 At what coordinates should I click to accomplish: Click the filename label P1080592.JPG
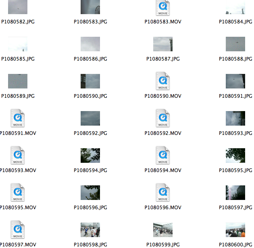click(90, 133)
